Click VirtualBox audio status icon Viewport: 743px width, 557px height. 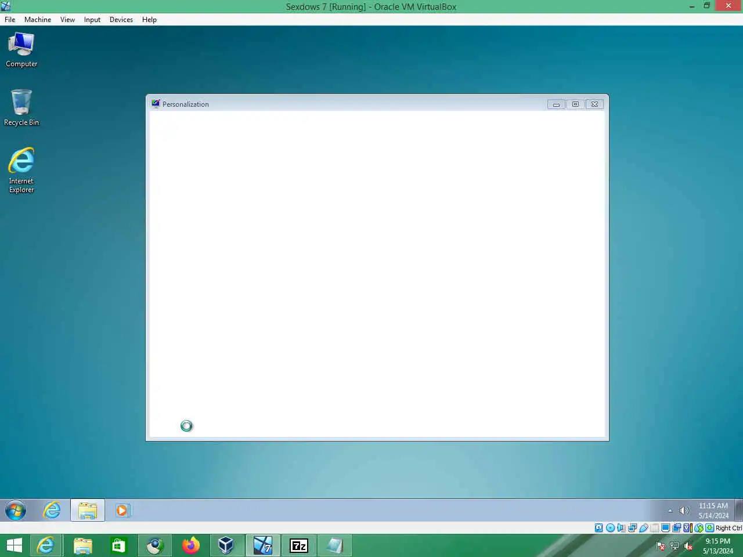click(x=621, y=528)
